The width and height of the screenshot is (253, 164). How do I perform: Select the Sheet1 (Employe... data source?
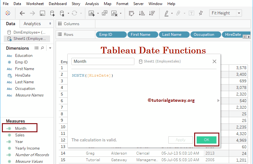(27, 39)
